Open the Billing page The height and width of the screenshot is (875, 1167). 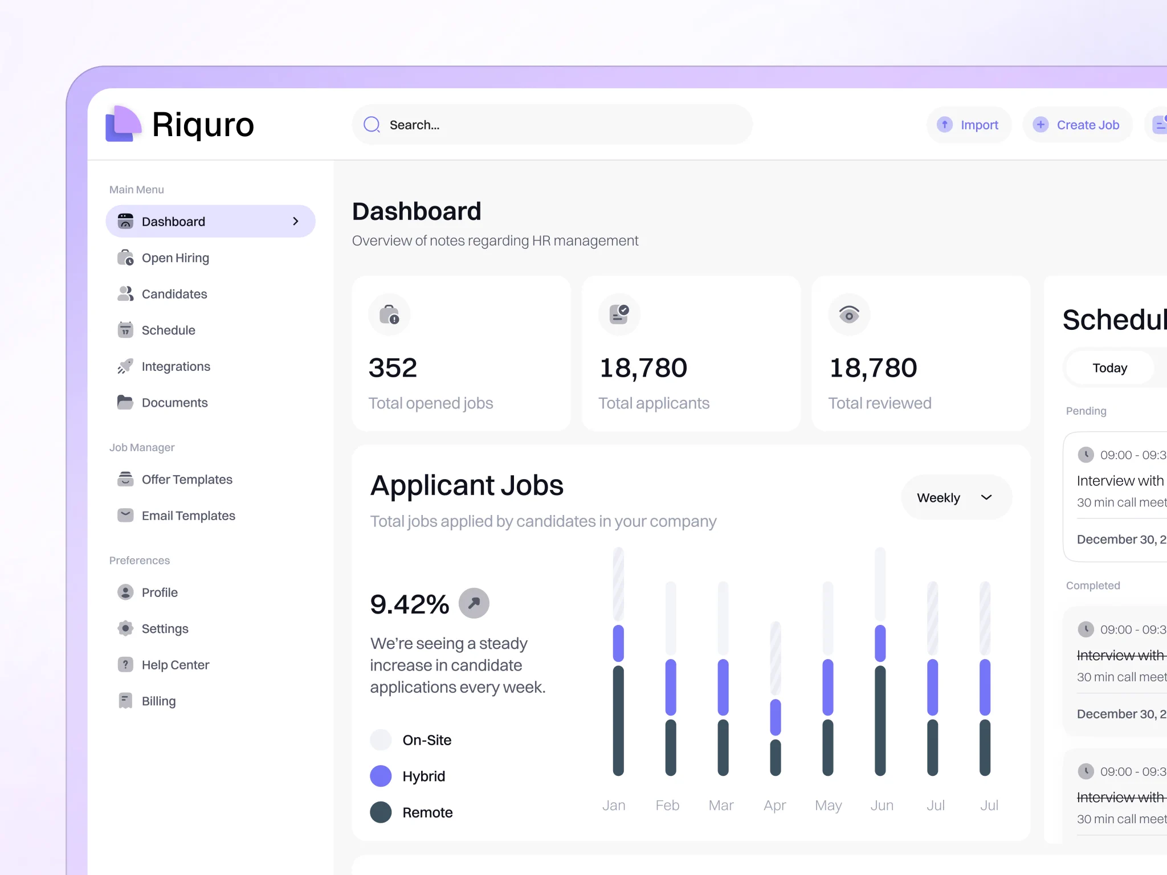(210, 701)
